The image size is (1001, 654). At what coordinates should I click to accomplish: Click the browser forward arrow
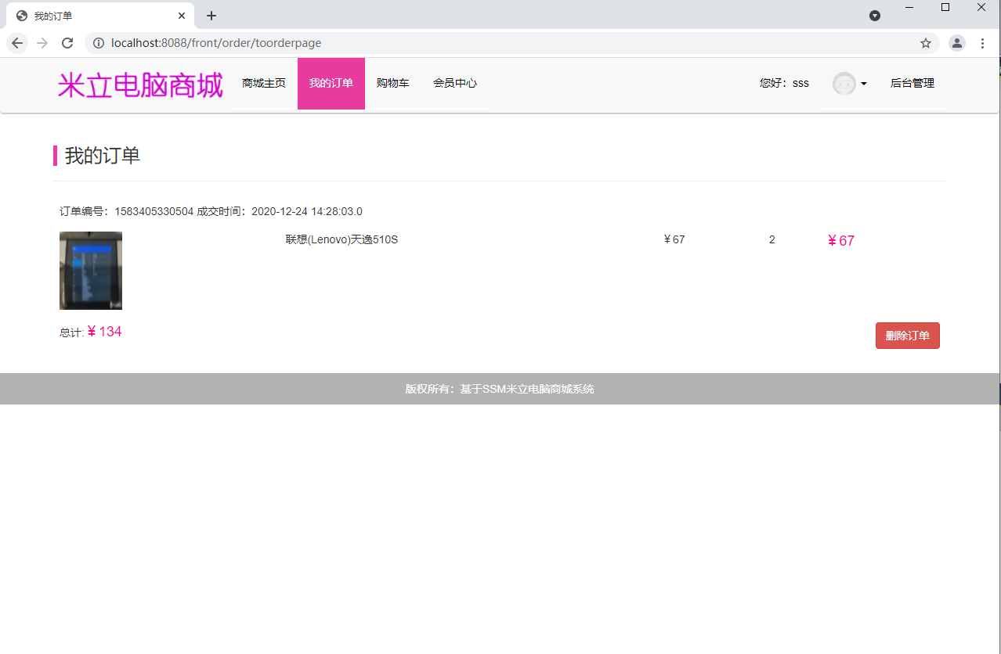click(42, 43)
